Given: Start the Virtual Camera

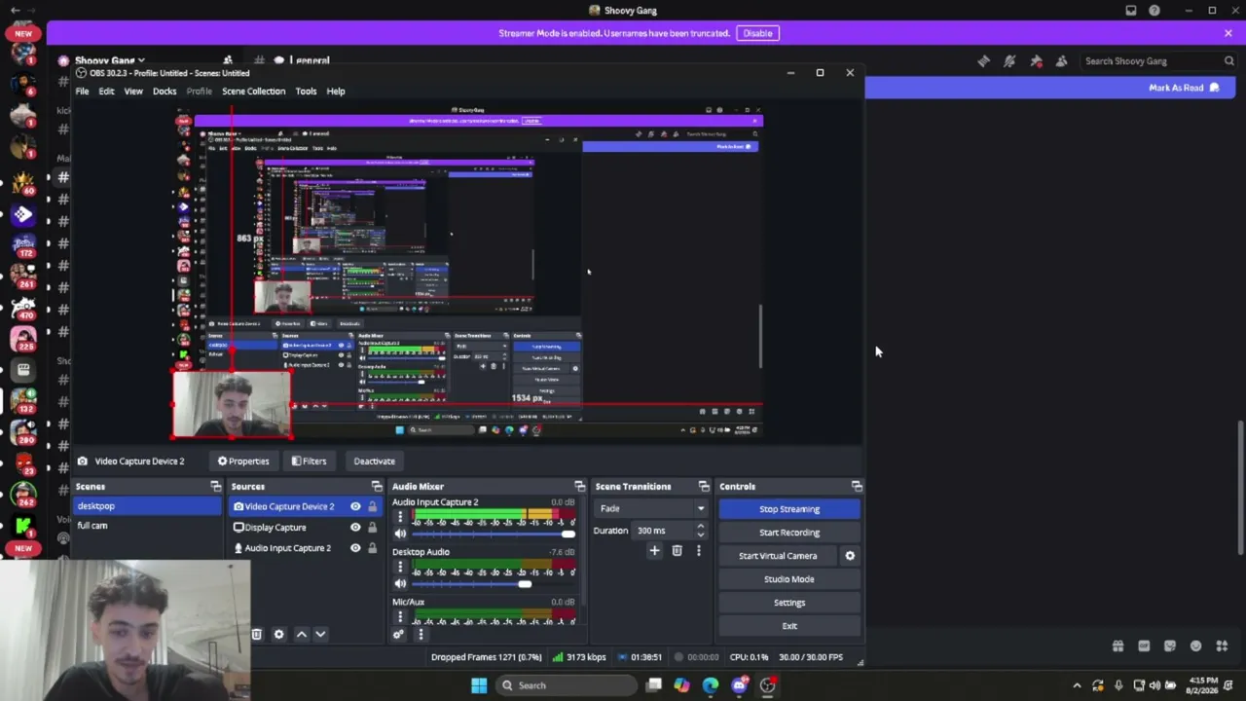Looking at the screenshot, I should [778, 556].
